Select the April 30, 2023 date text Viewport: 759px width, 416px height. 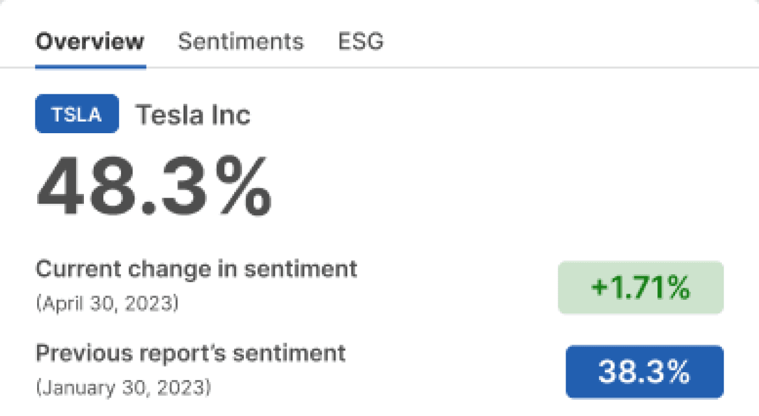tap(107, 303)
